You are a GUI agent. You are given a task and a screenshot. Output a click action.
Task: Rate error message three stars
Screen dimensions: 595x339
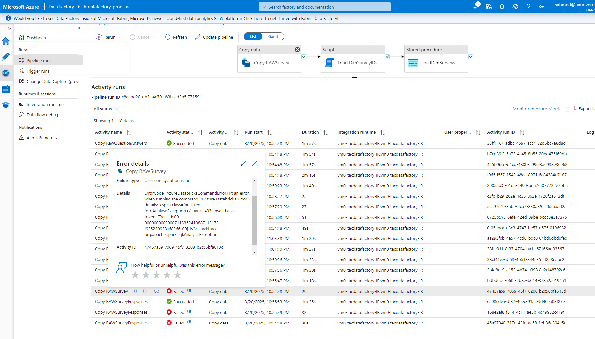tap(157, 275)
